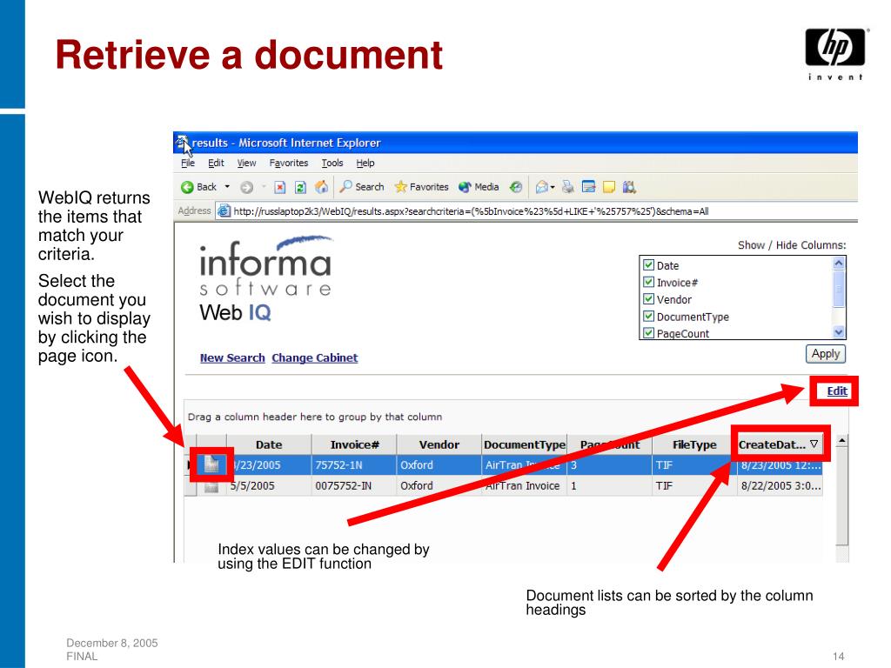Sort by the Invoice# column header
This screenshot has width=891, height=668.
[354, 444]
